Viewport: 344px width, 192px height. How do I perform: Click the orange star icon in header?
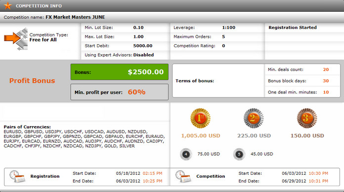click(8, 6)
